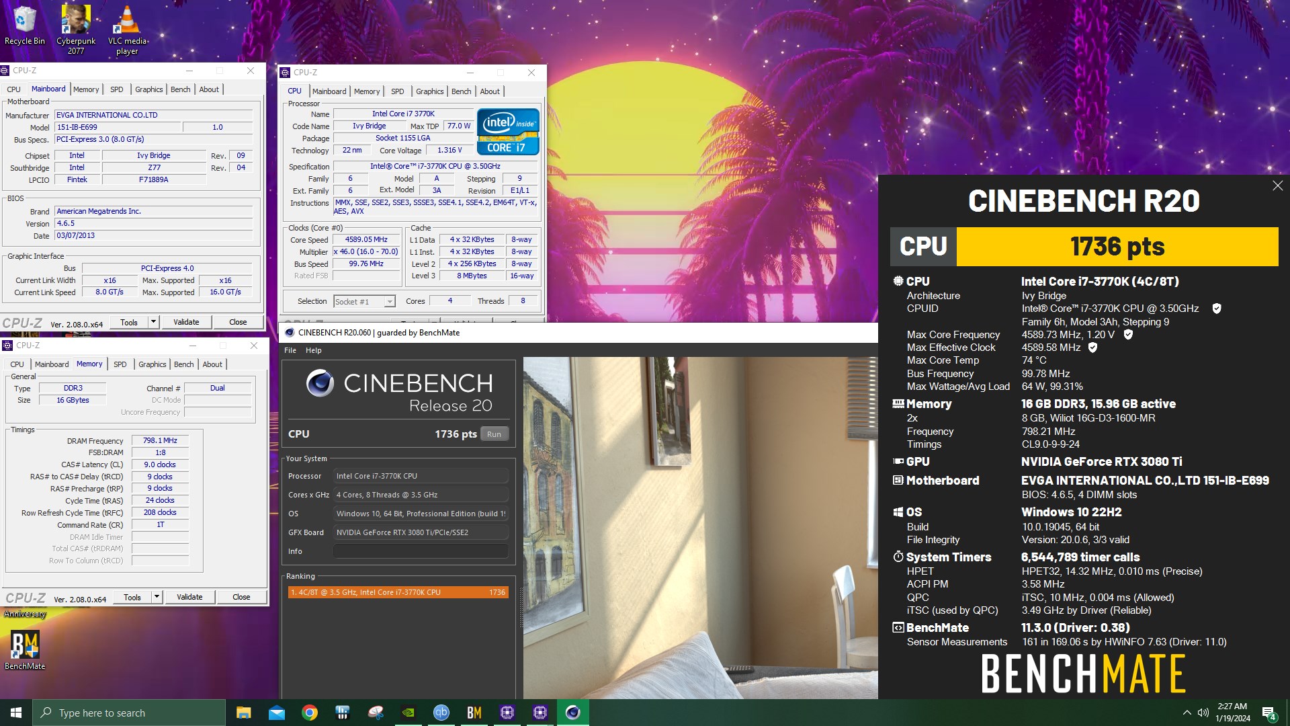The width and height of the screenshot is (1290, 726).
Task: Open qBittorrent from the taskbar
Action: (x=441, y=713)
